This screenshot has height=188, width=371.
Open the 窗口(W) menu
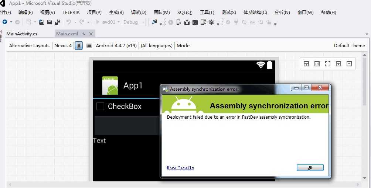[x=306, y=13]
